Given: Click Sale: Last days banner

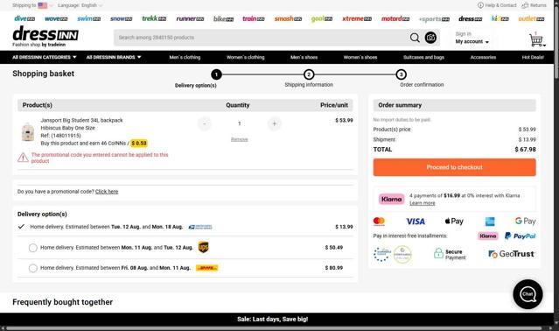Looking at the screenshot, I should (273, 320).
